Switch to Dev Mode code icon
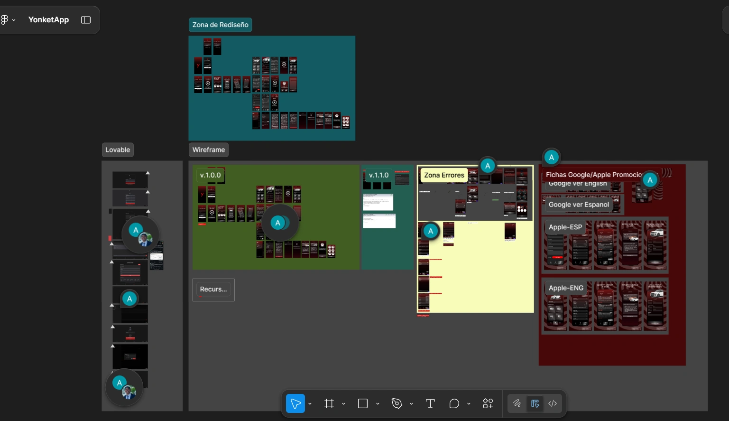This screenshot has height=421, width=729. [553, 403]
